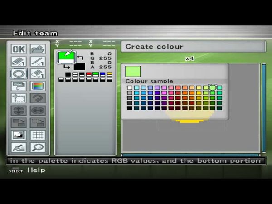
Task: Choose the white colour in the sample grid
Action: point(130,87)
